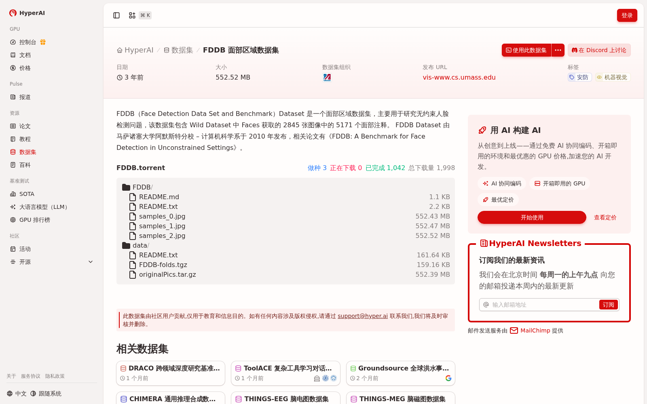Click the gift icon beside 控制台
Screen dimensions: 647x404
[x=43, y=42]
